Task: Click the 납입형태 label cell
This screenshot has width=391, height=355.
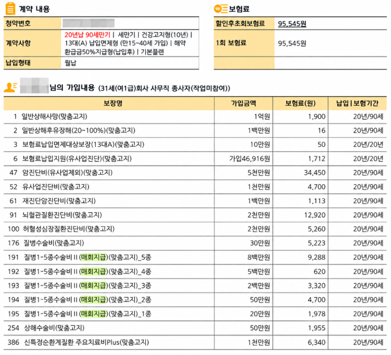Action: tap(32, 63)
